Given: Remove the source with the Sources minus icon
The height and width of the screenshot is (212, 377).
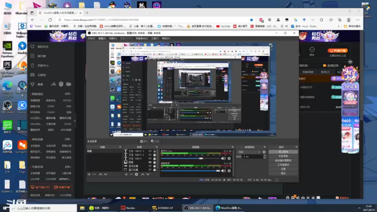Looking at the screenshot, I should pyautogui.click(x=131, y=174).
